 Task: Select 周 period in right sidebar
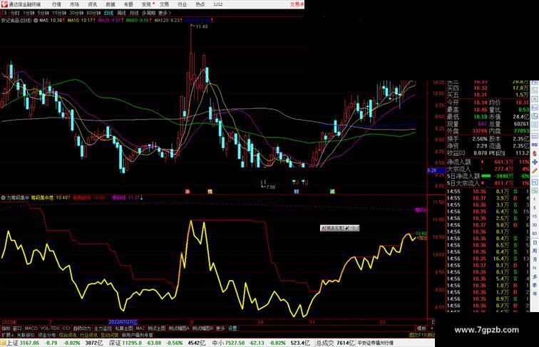coord(535,251)
